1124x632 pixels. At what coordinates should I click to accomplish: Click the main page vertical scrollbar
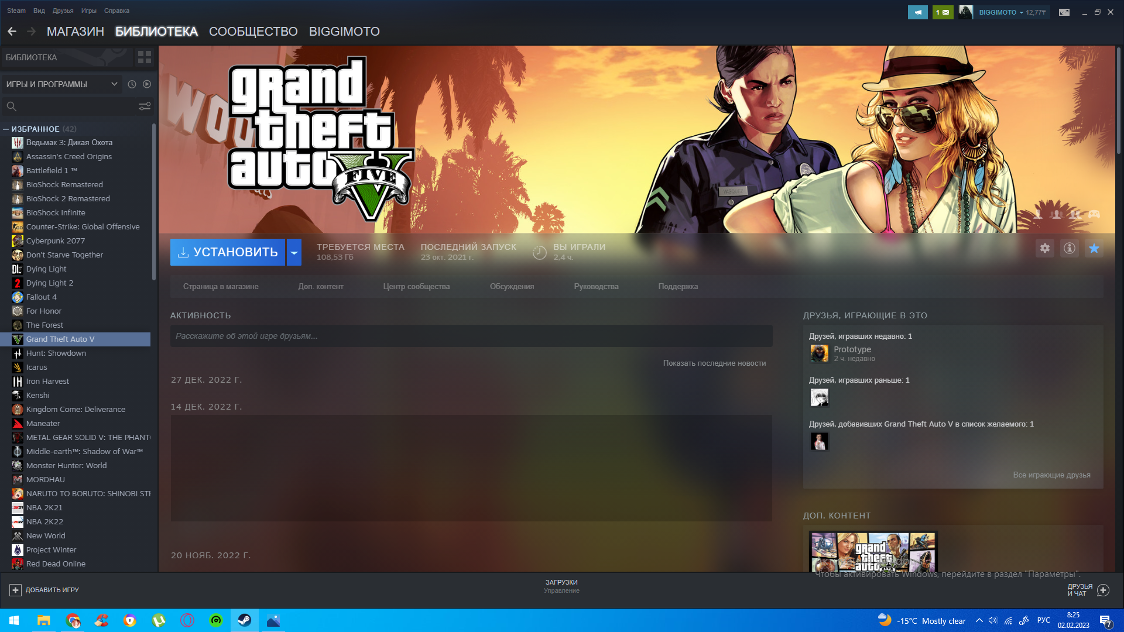tap(1118, 101)
